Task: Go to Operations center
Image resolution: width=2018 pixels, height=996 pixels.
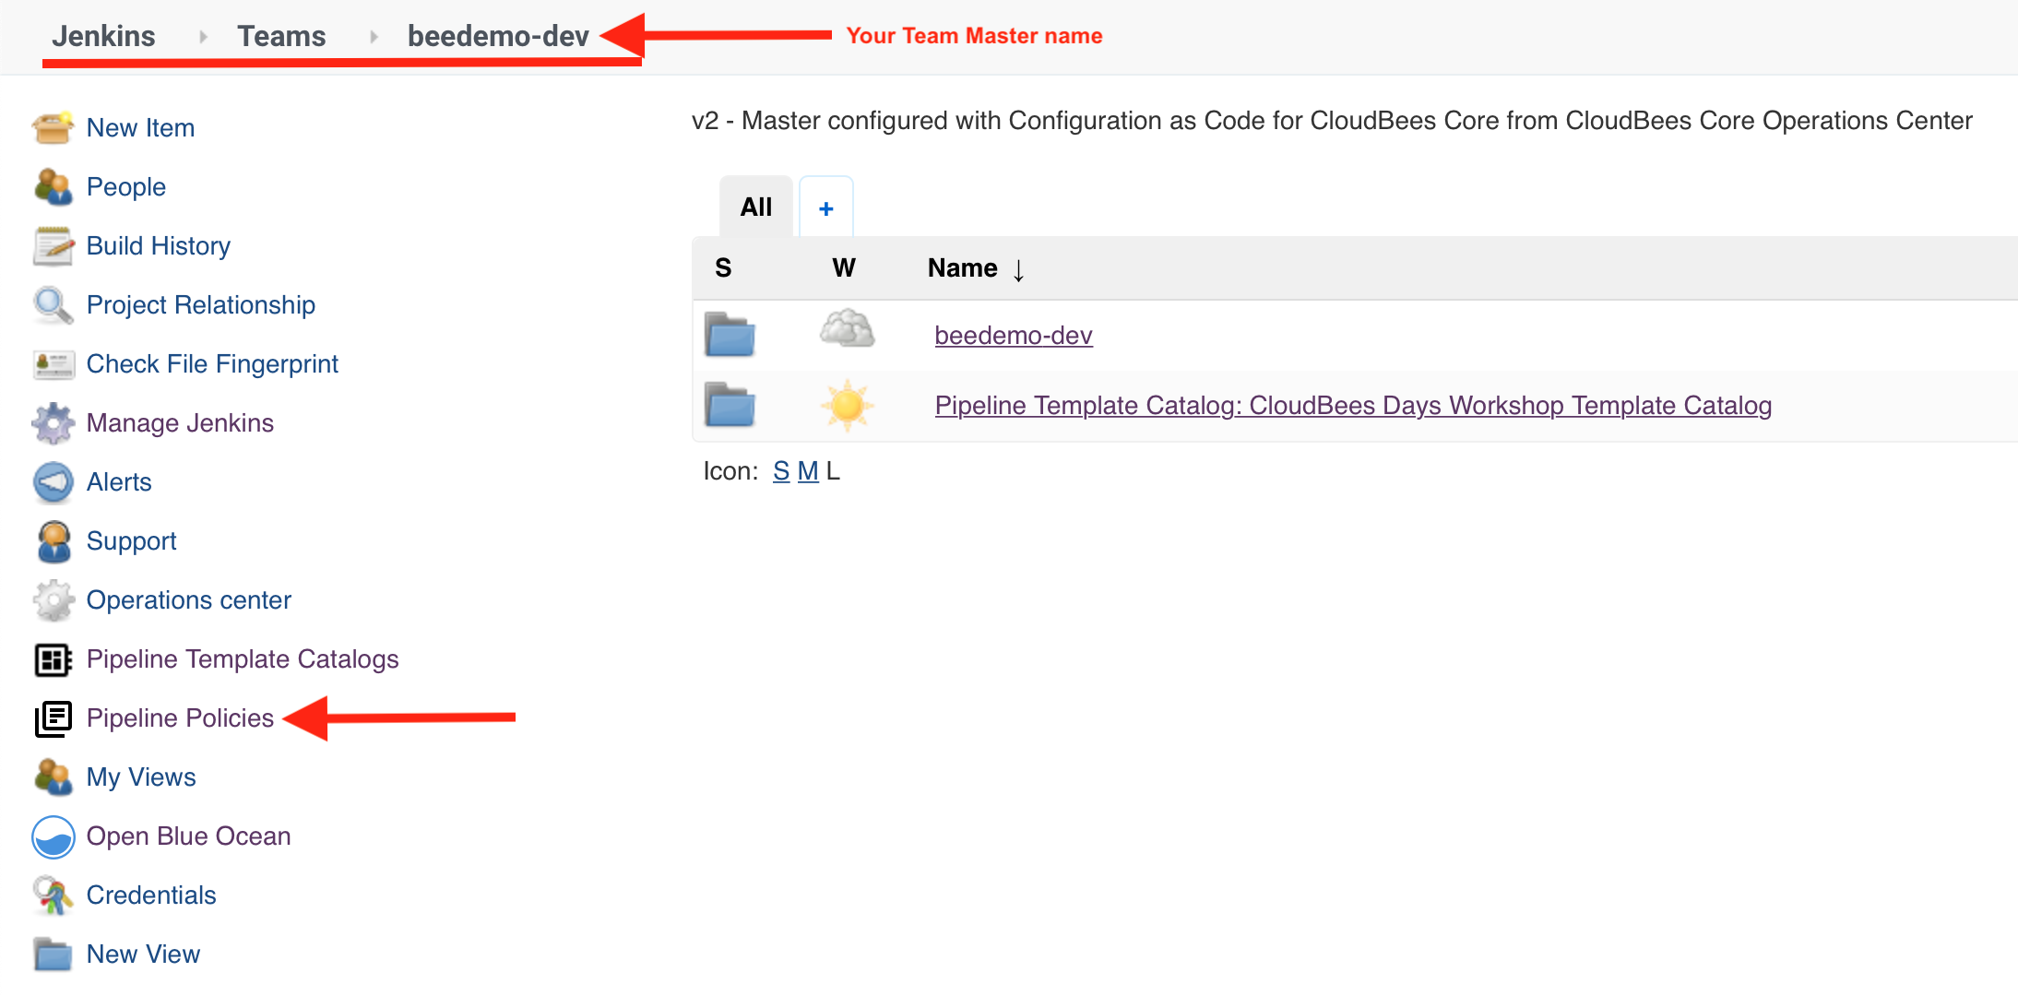Action: (x=188, y=600)
